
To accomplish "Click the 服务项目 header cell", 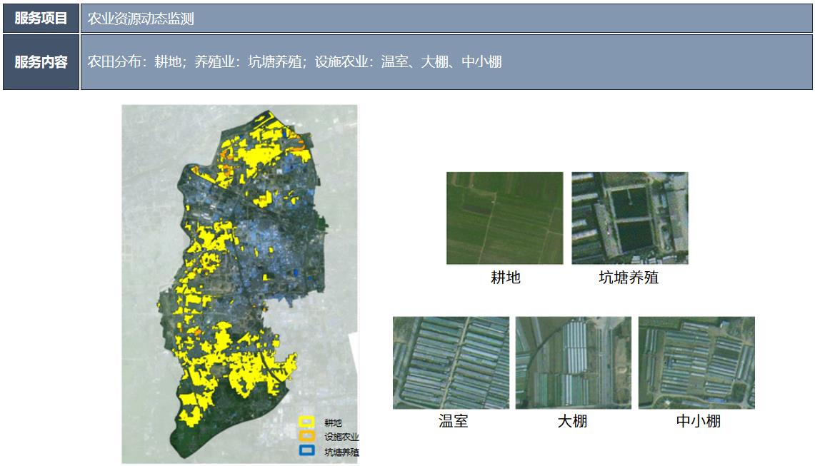I will [x=41, y=18].
